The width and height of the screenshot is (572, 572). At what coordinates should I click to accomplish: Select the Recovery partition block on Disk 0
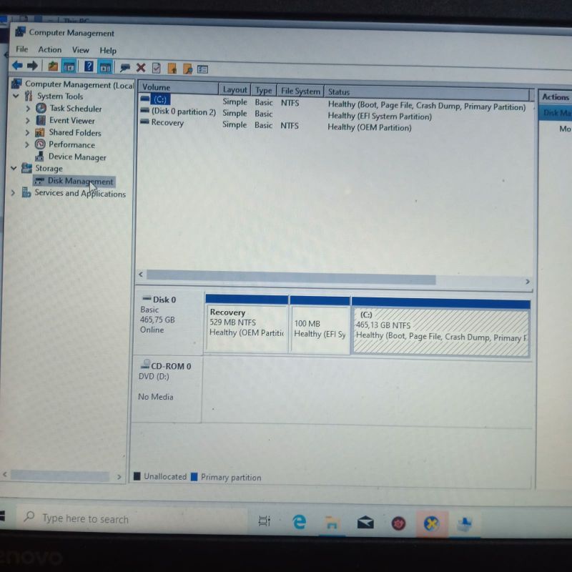[247, 329]
